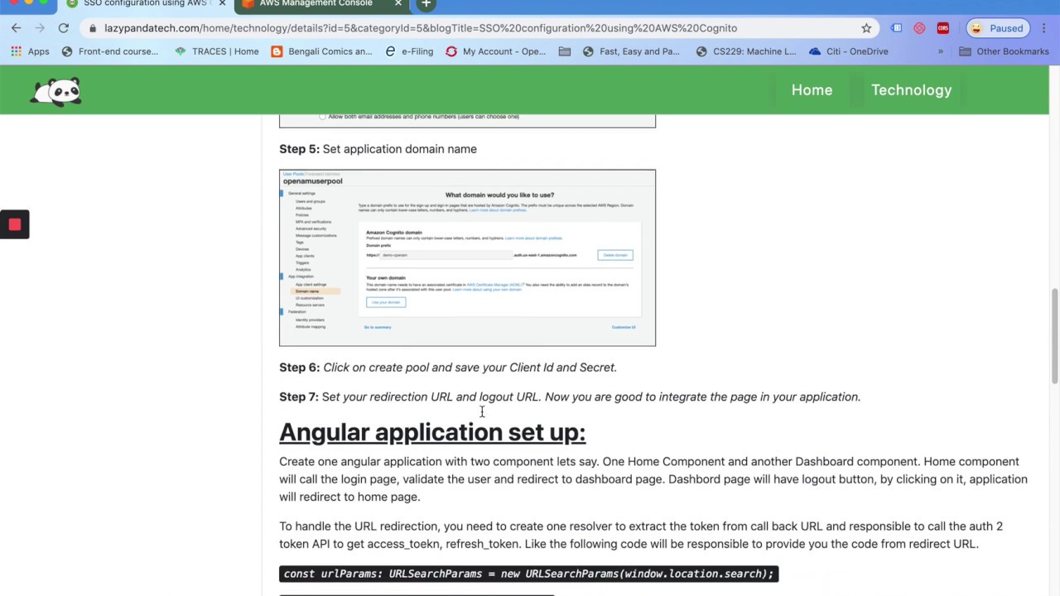Click the site info lock icon

(x=93, y=28)
